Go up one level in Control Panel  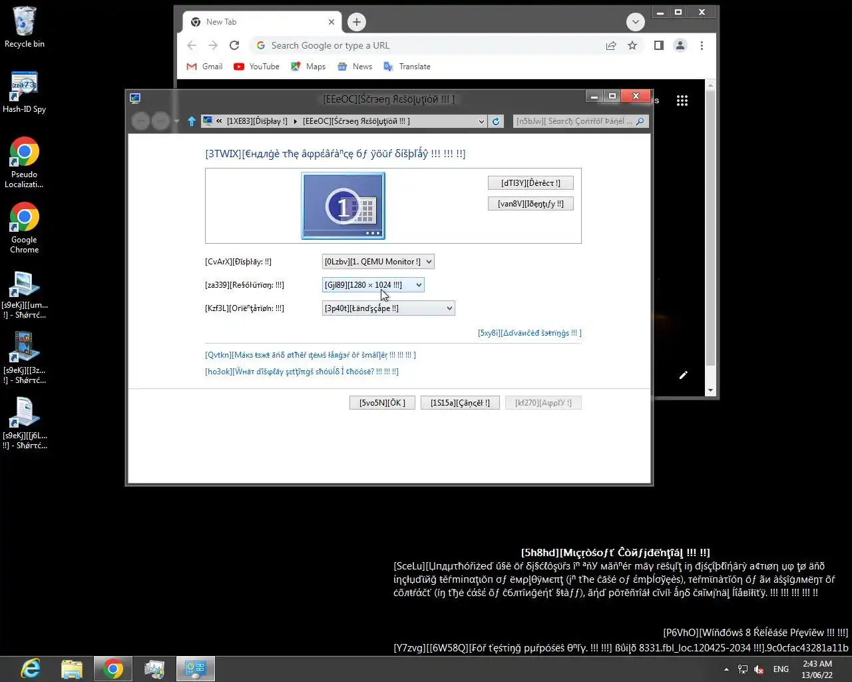192,121
